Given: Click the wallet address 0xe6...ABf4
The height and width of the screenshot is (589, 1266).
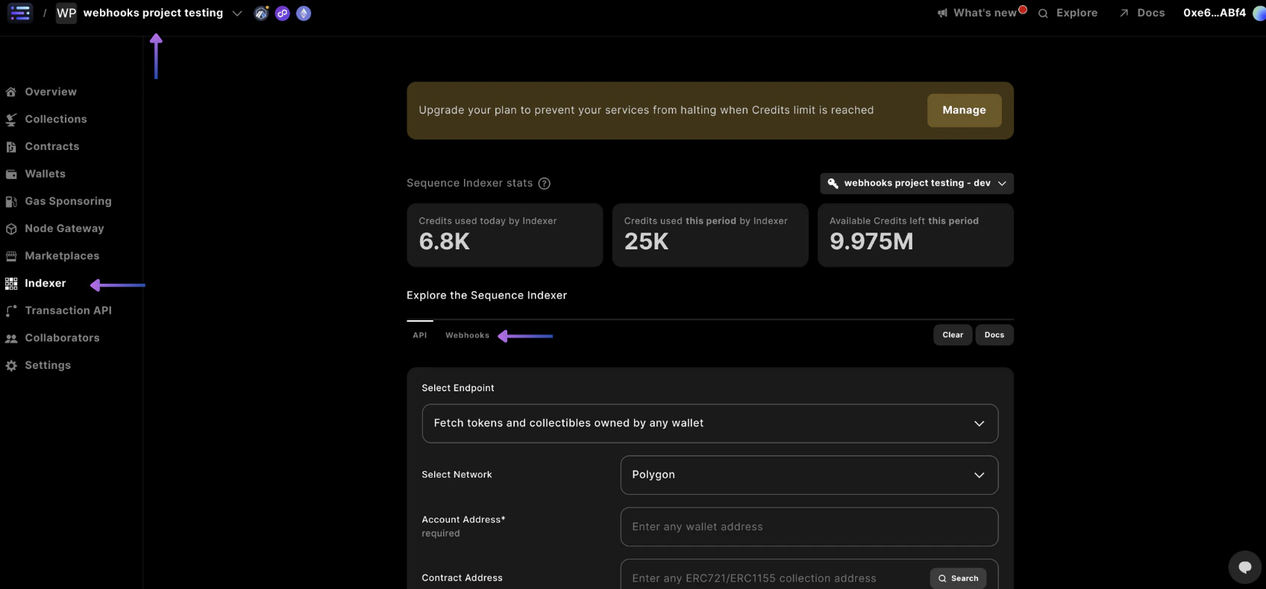Looking at the screenshot, I should pos(1215,13).
